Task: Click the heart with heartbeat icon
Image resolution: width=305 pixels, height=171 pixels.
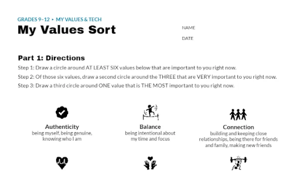Action: click(62, 163)
